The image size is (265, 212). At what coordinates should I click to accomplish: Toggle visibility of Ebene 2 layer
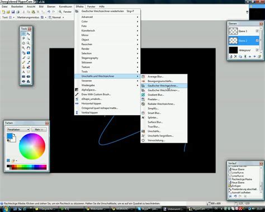(x=257, y=40)
